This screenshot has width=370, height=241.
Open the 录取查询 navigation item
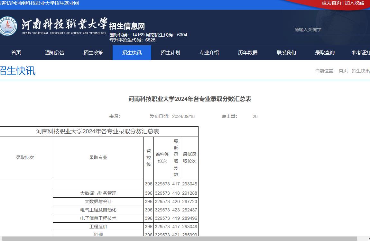(x=325, y=53)
